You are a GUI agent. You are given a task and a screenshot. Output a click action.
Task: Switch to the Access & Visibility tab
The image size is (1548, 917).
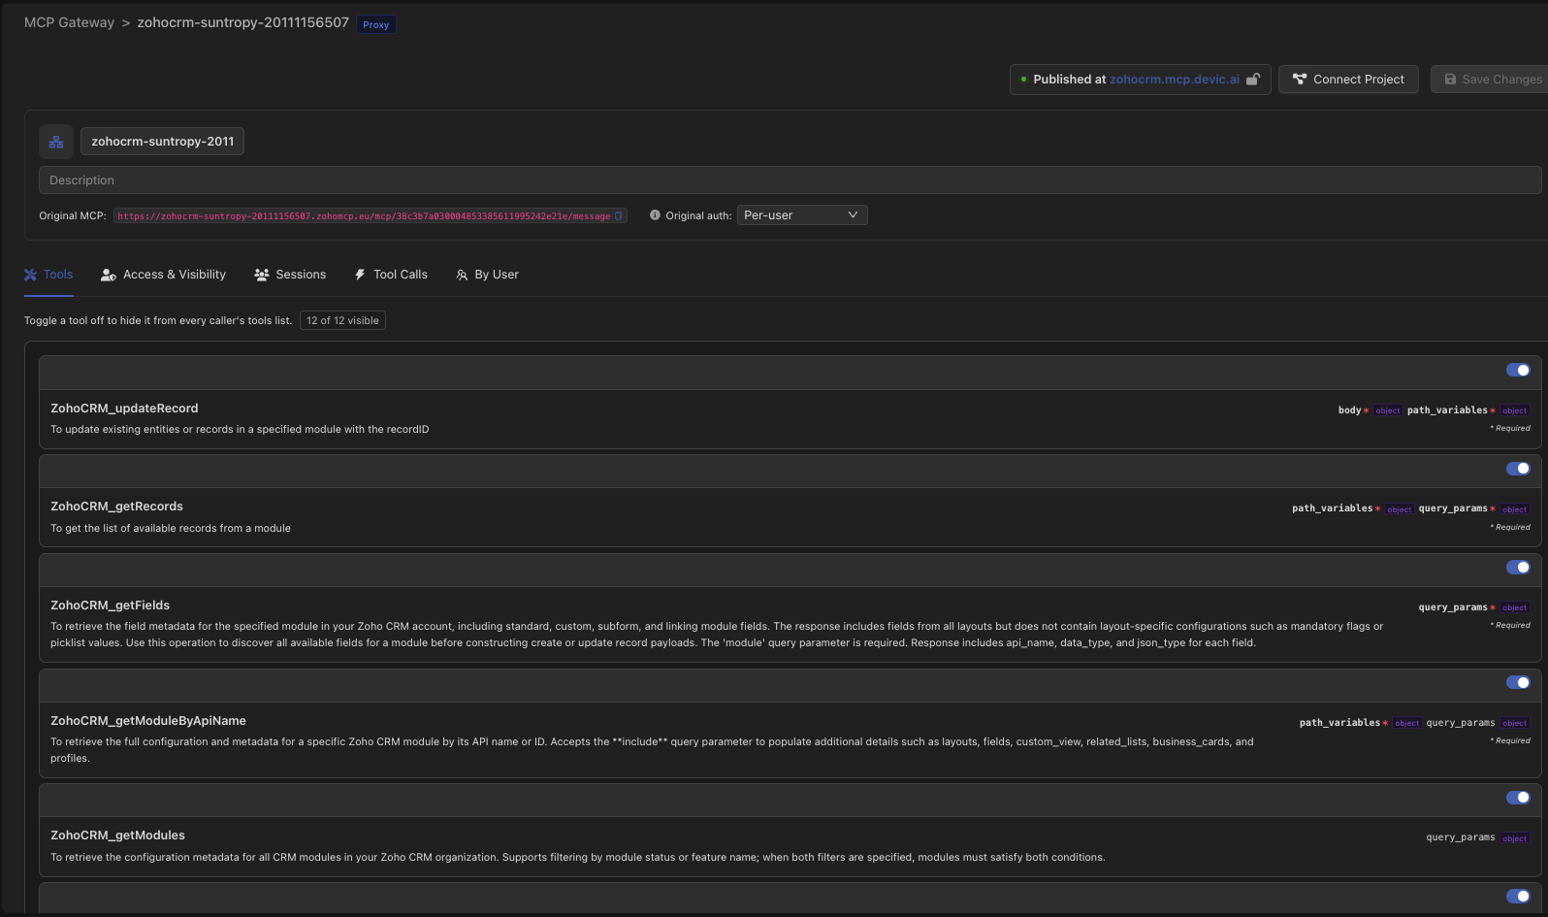[163, 275]
